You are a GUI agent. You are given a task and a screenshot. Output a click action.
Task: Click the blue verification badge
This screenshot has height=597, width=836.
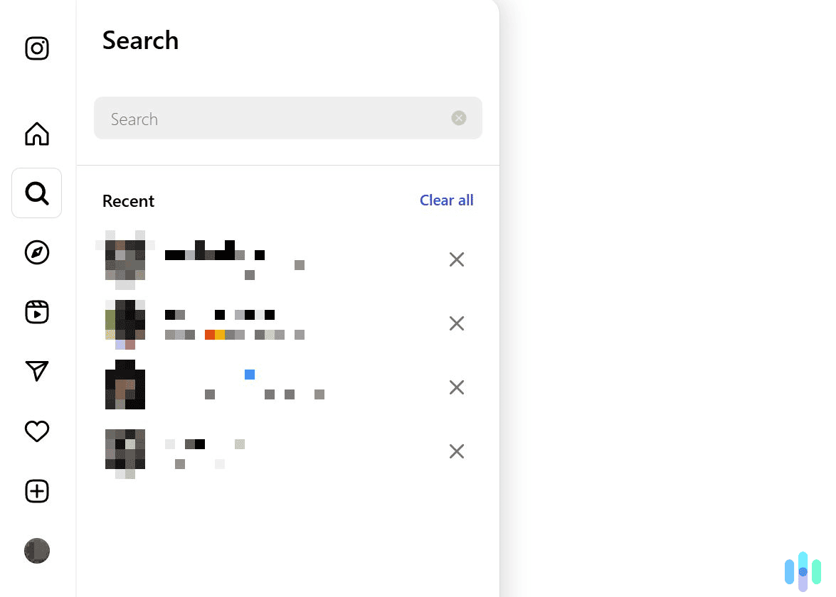[249, 374]
